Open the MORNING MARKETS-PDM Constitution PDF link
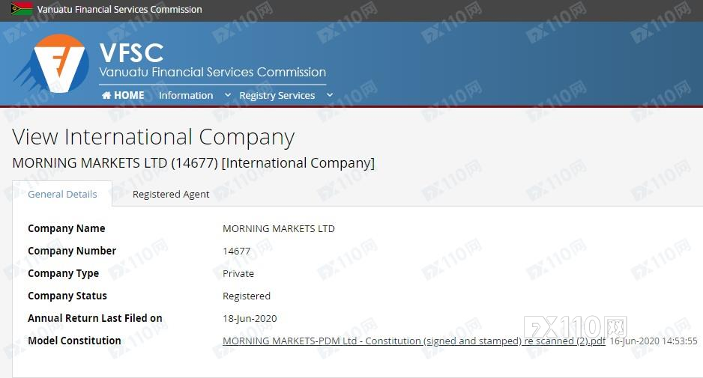This screenshot has width=703, height=378. coord(414,341)
